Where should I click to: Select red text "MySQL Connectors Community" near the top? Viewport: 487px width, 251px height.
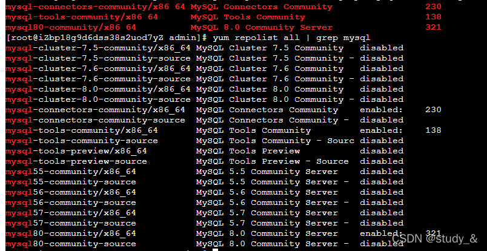tap(262, 7)
